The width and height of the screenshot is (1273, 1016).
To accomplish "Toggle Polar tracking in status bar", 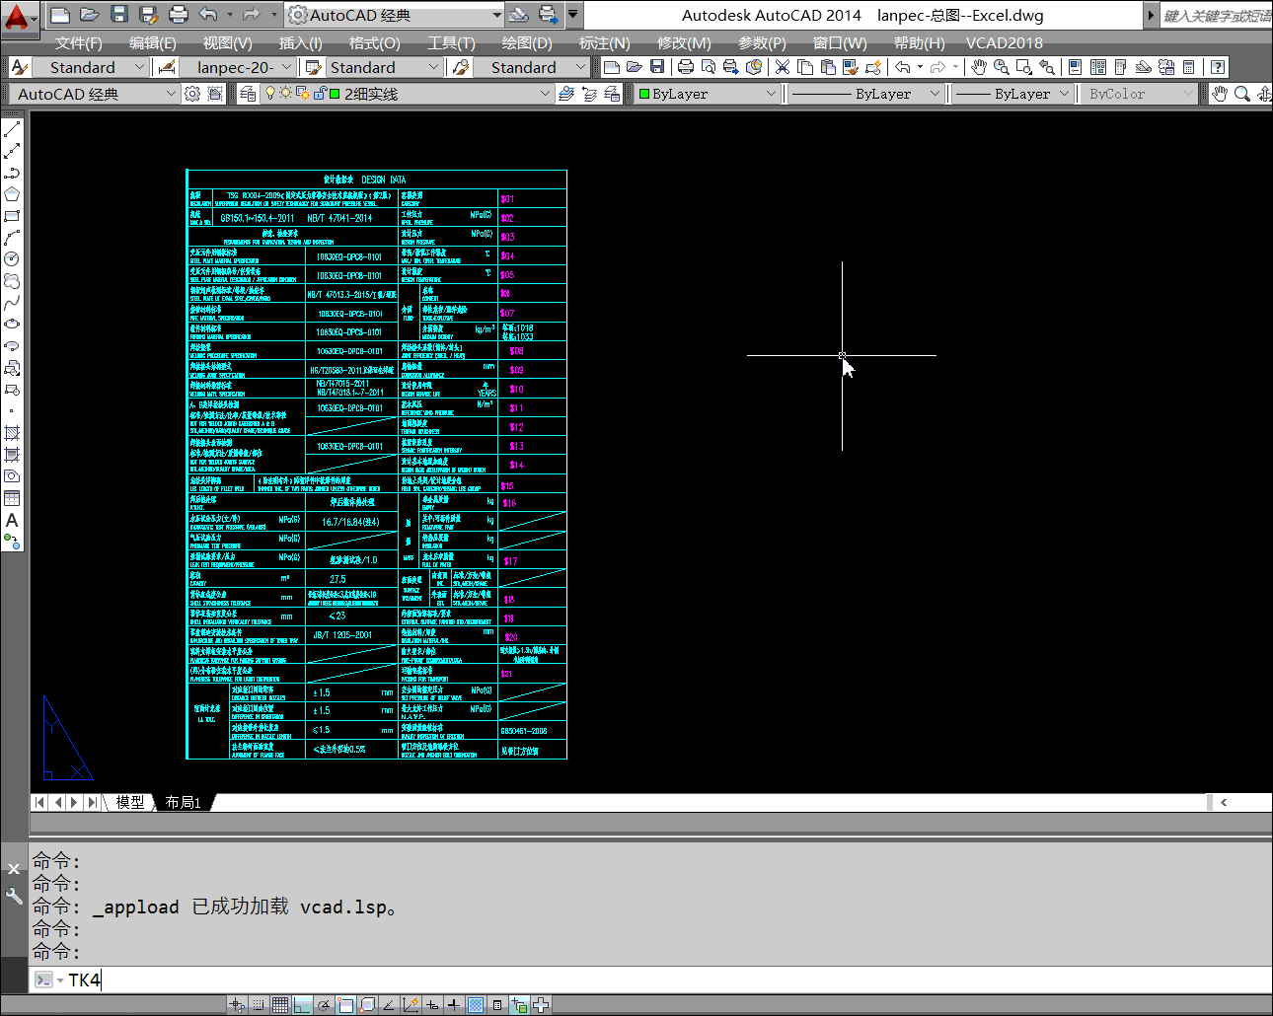I will click(x=324, y=1005).
